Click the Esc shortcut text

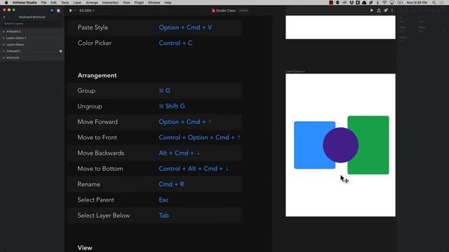(163, 200)
